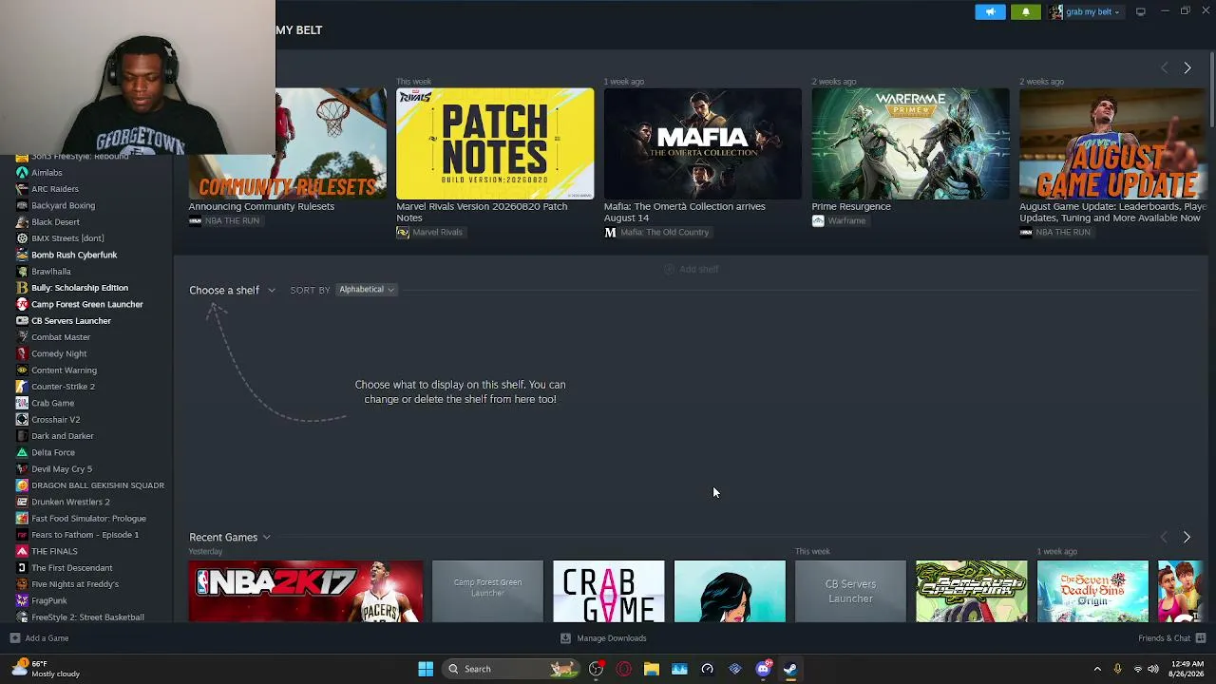Select the Counter-Strike 2 icon
The image size is (1216, 684).
pos(22,387)
